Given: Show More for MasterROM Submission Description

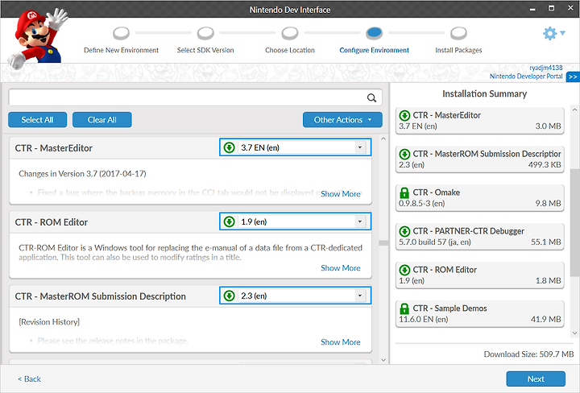Looking at the screenshot, I should (x=340, y=342).
